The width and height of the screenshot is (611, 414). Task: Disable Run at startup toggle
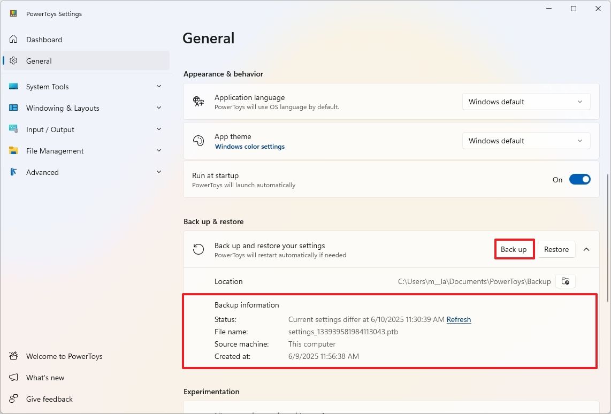click(x=580, y=179)
